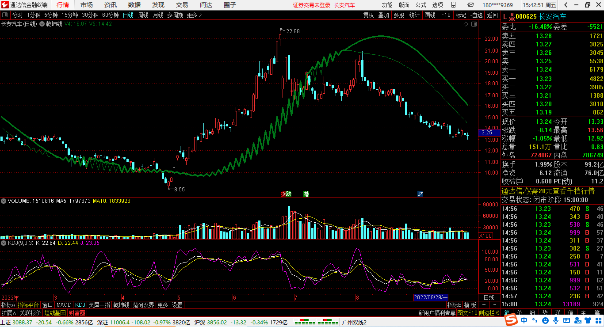
Task: Open the 模板 template selector
Action: [470, 305]
